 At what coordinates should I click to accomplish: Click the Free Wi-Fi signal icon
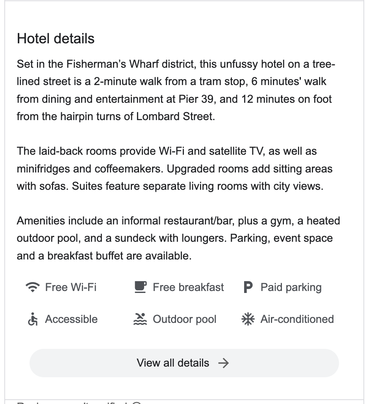pyautogui.click(x=33, y=287)
